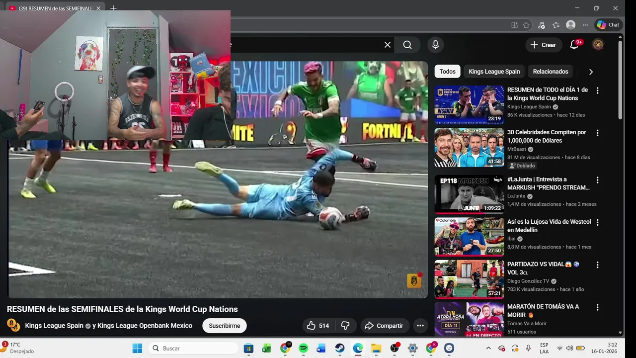Viewport: 636px width, 358px height.
Task: Clear the YouTube search box with the X
Action: [388, 45]
